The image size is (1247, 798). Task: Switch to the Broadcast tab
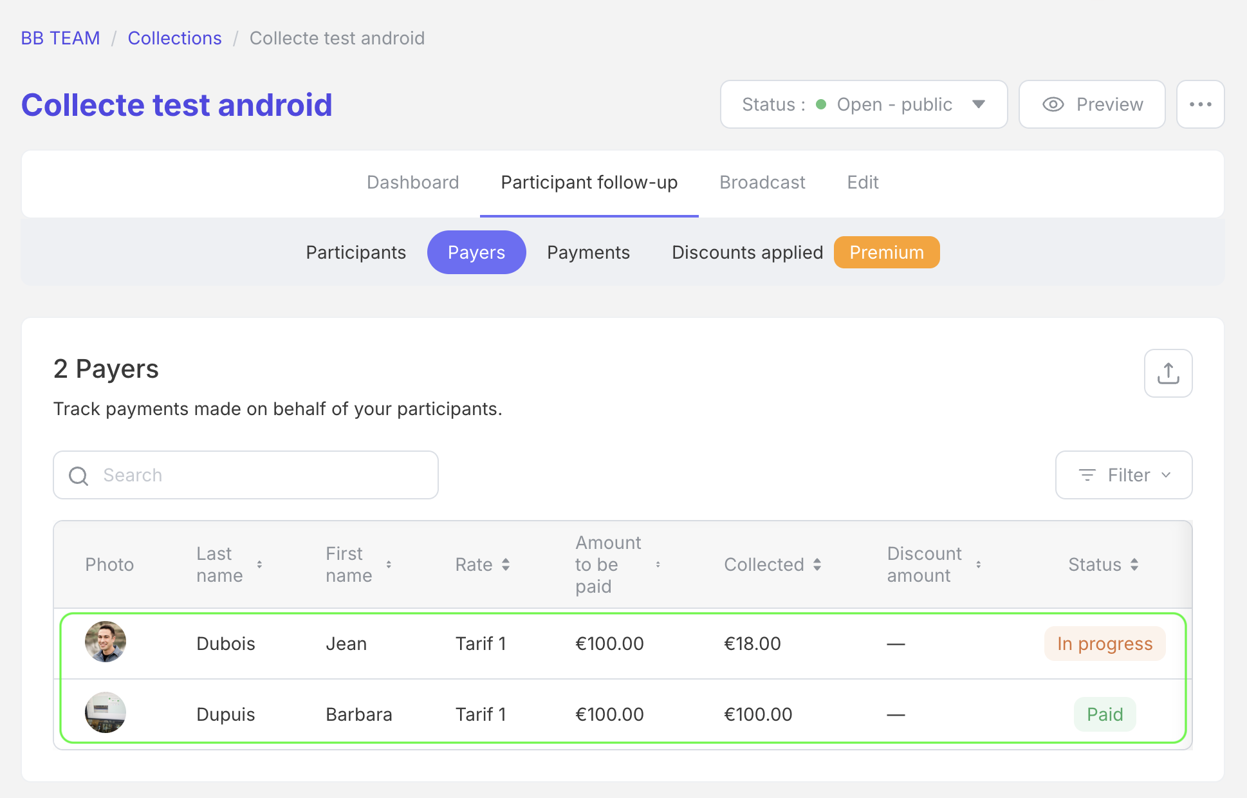tap(762, 182)
